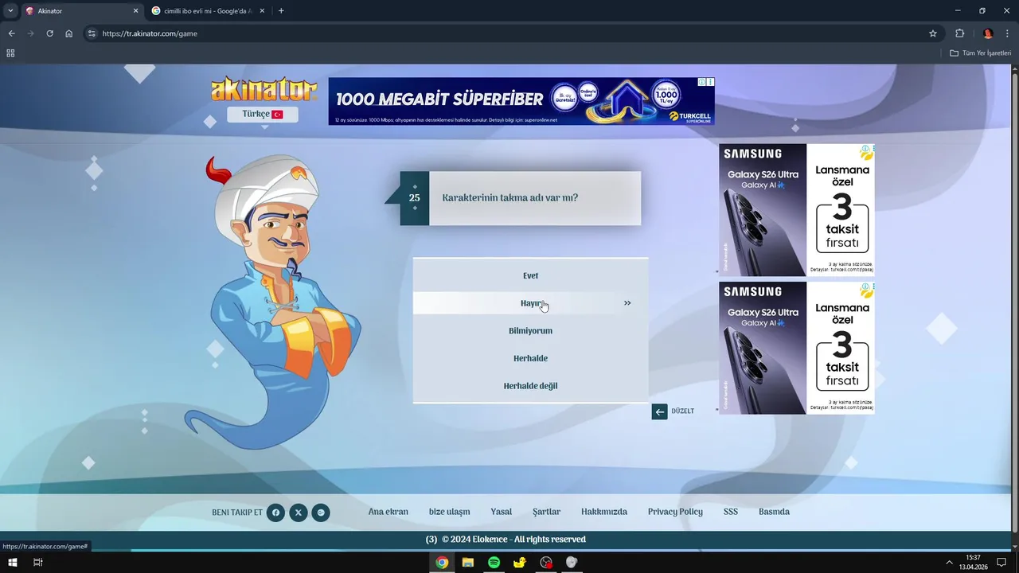Open File Explorer from the taskbar
Screen dimensions: 1019x573
468,562
